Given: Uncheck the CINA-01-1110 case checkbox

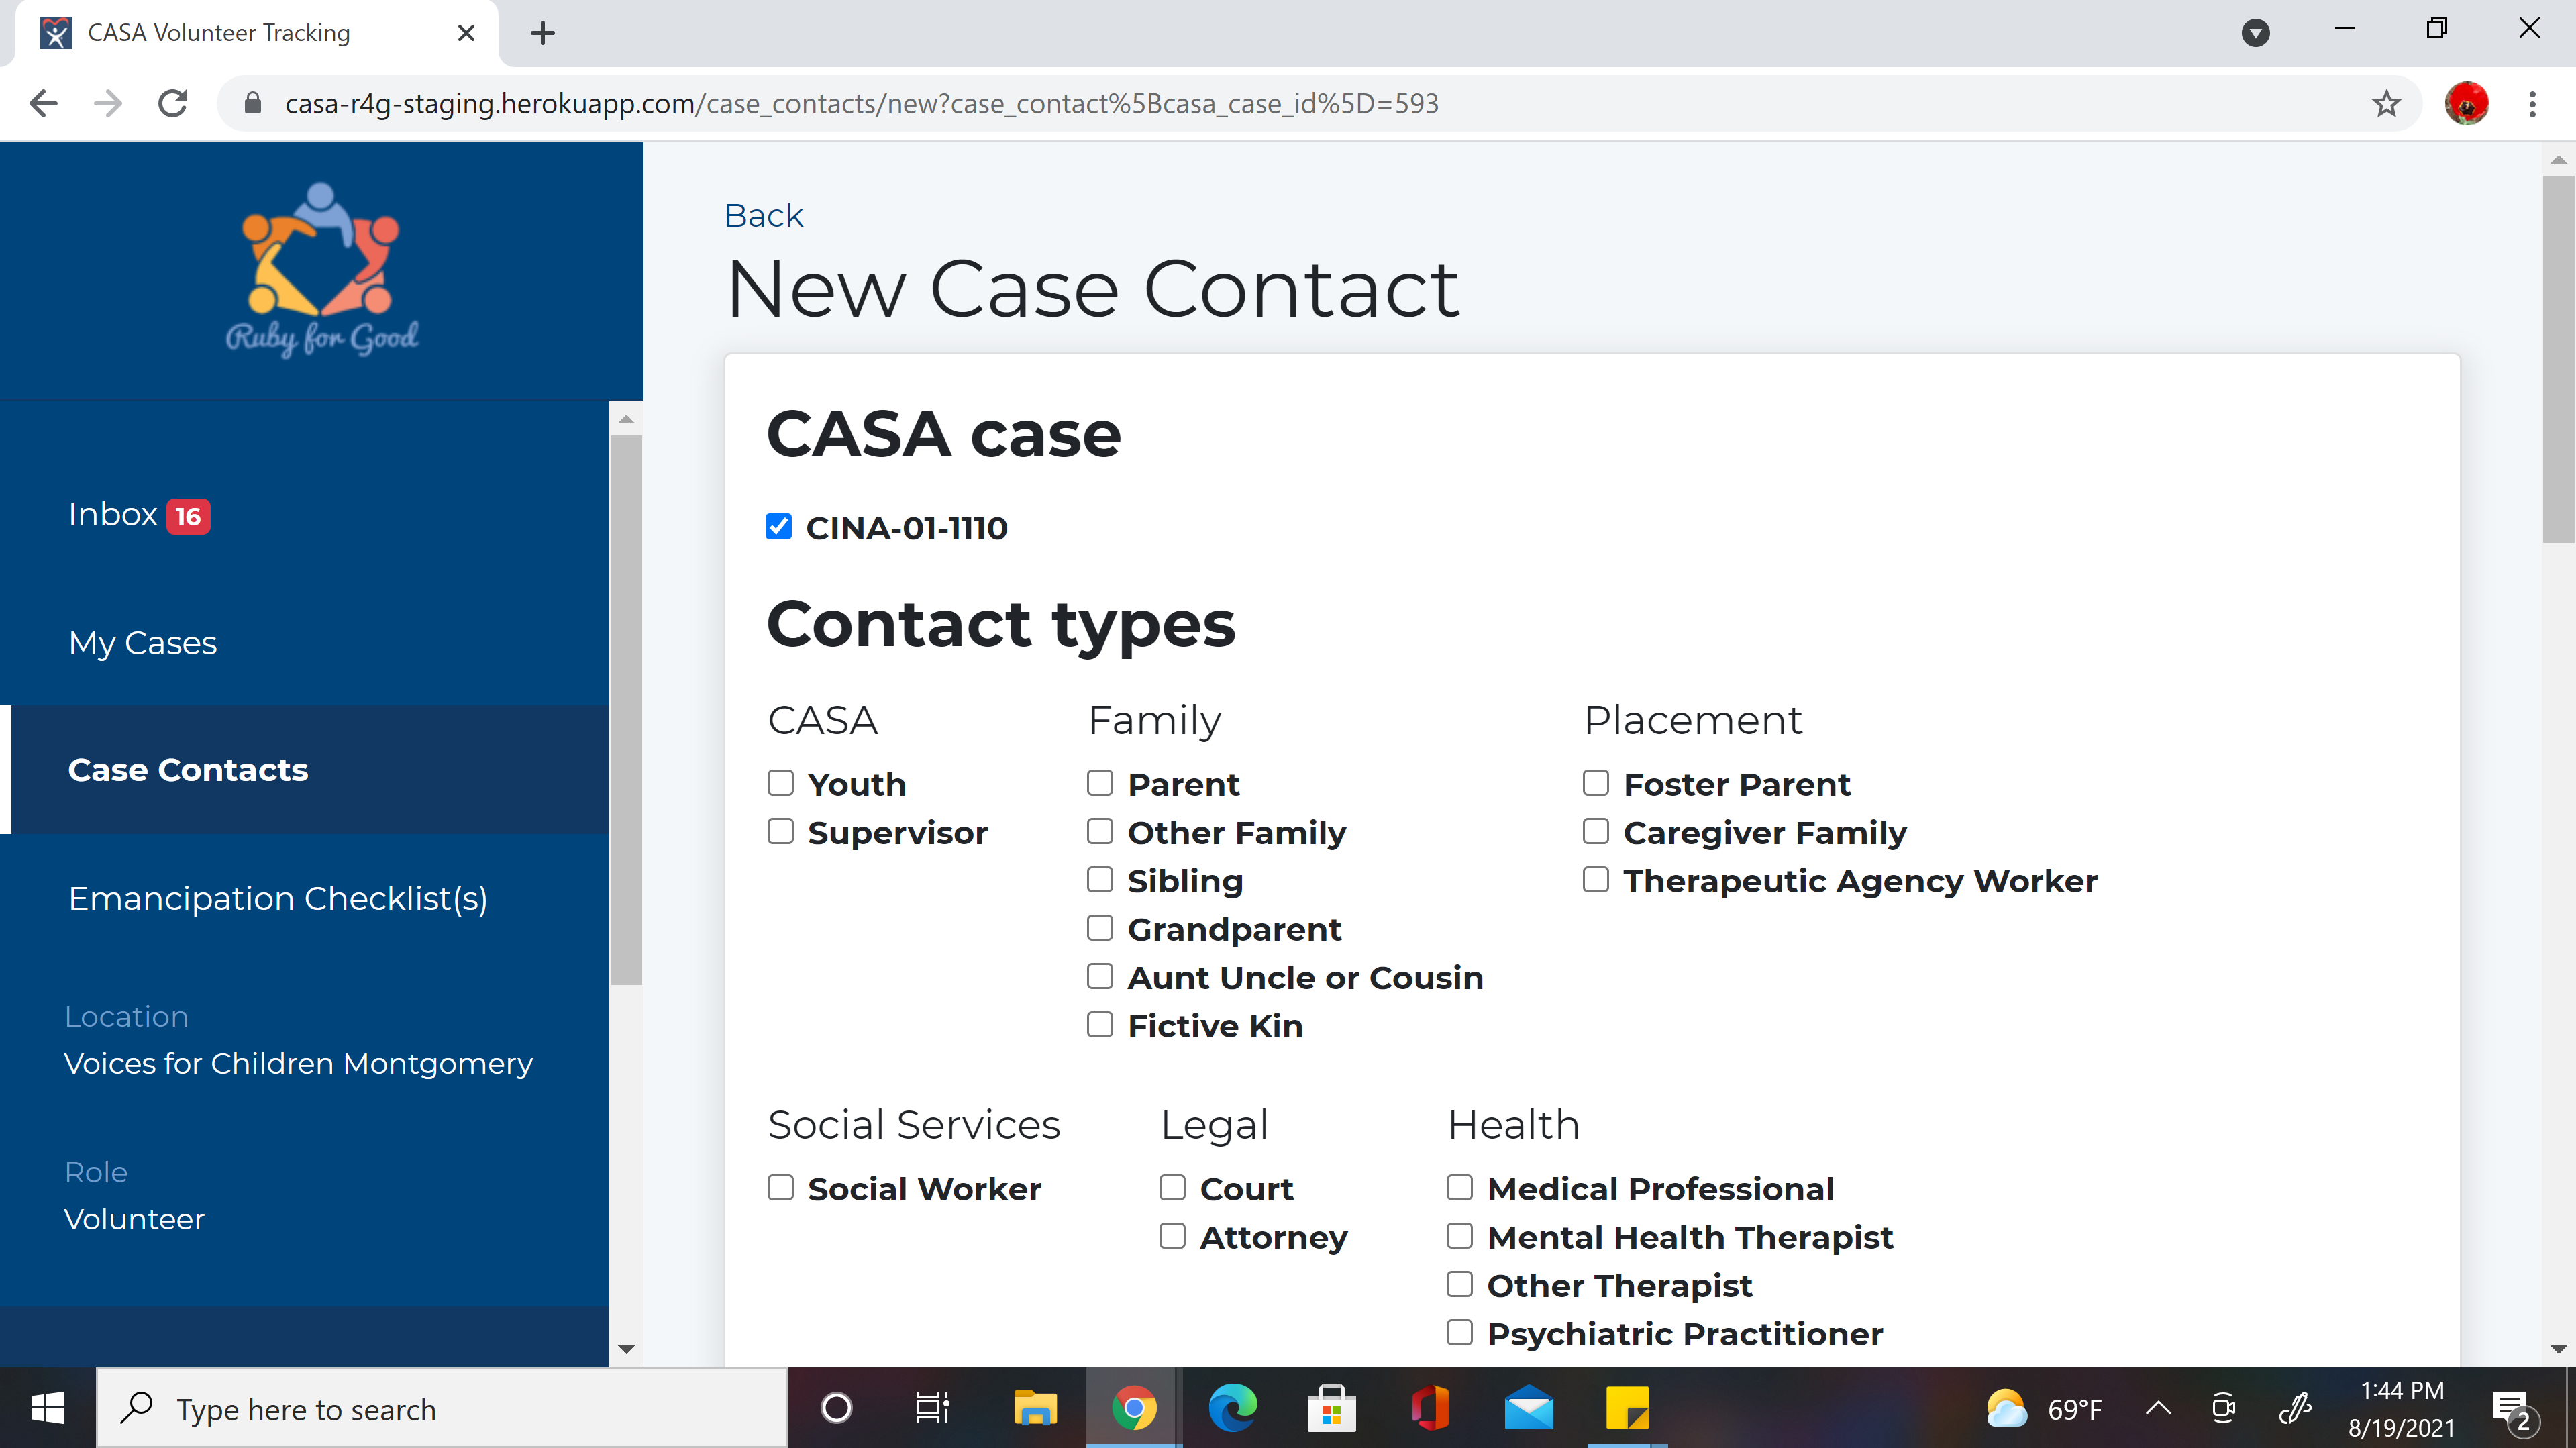Looking at the screenshot, I should click(779, 527).
